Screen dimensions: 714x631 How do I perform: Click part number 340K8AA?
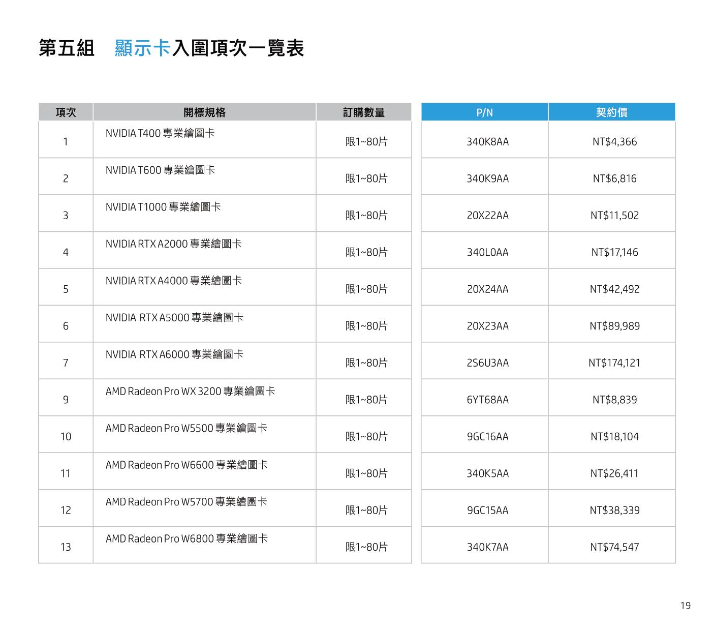tap(487, 142)
